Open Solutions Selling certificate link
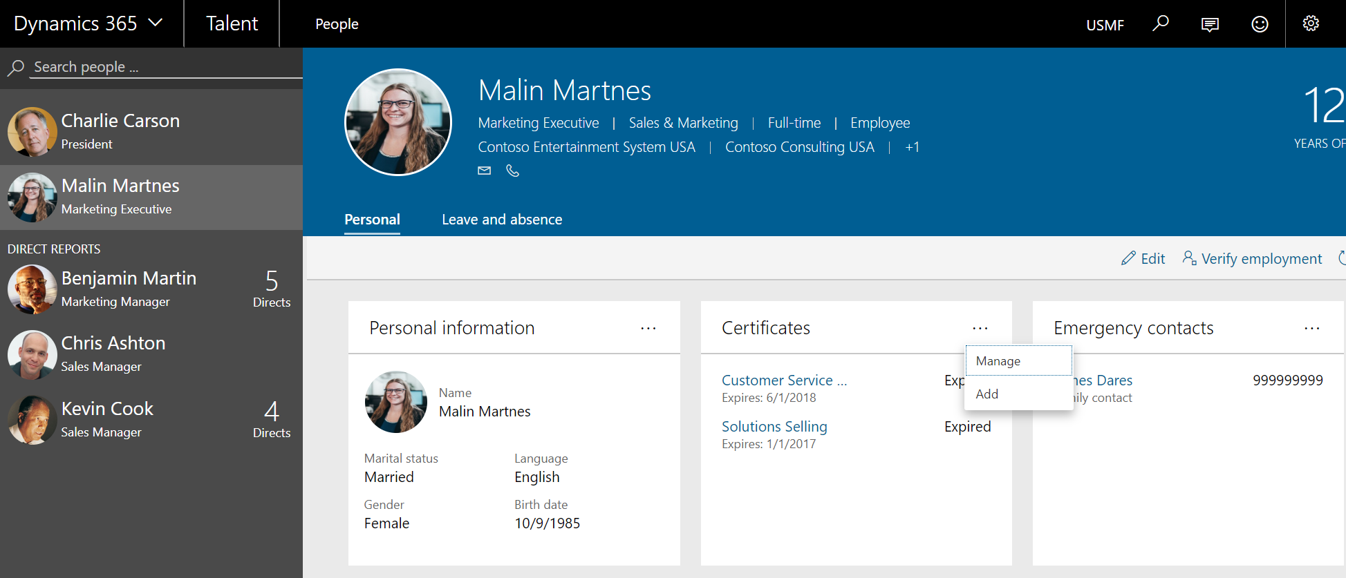 (774, 427)
